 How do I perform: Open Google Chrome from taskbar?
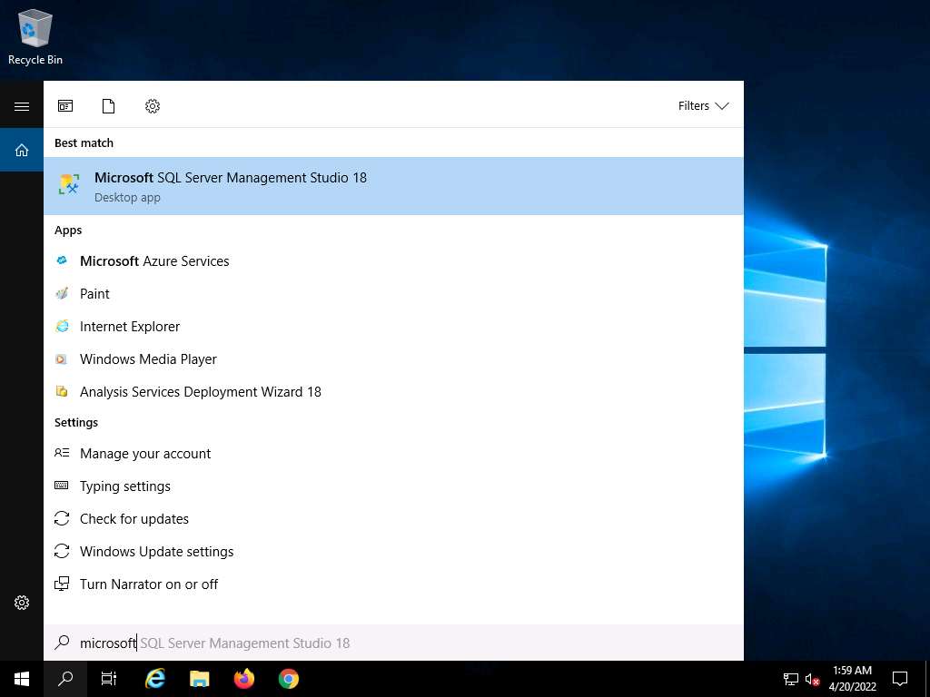pyautogui.click(x=289, y=679)
